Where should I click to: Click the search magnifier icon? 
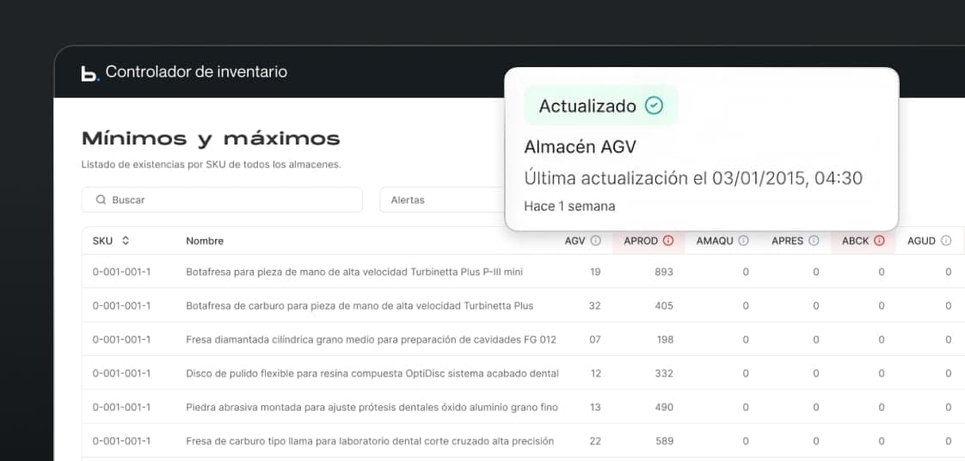[x=101, y=200]
